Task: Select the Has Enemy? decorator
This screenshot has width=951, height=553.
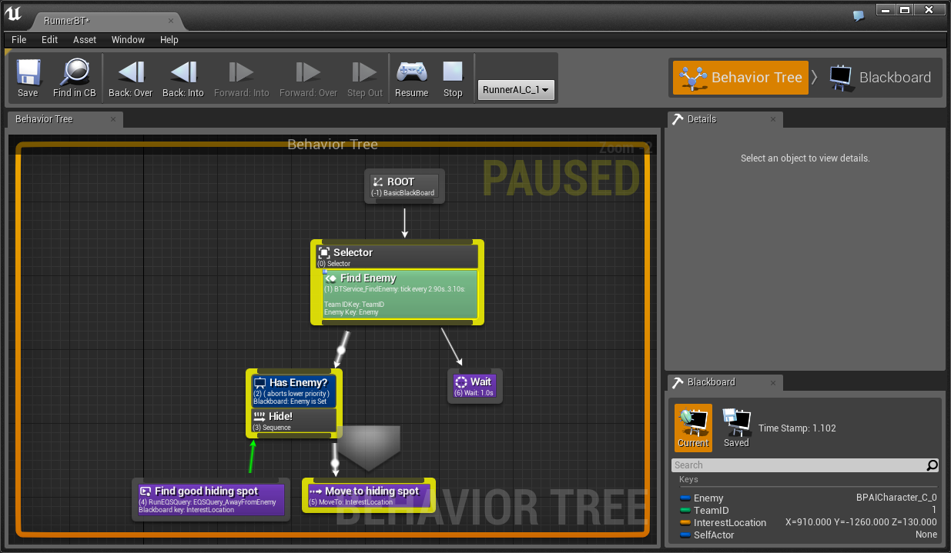Action: click(x=294, y=391)
